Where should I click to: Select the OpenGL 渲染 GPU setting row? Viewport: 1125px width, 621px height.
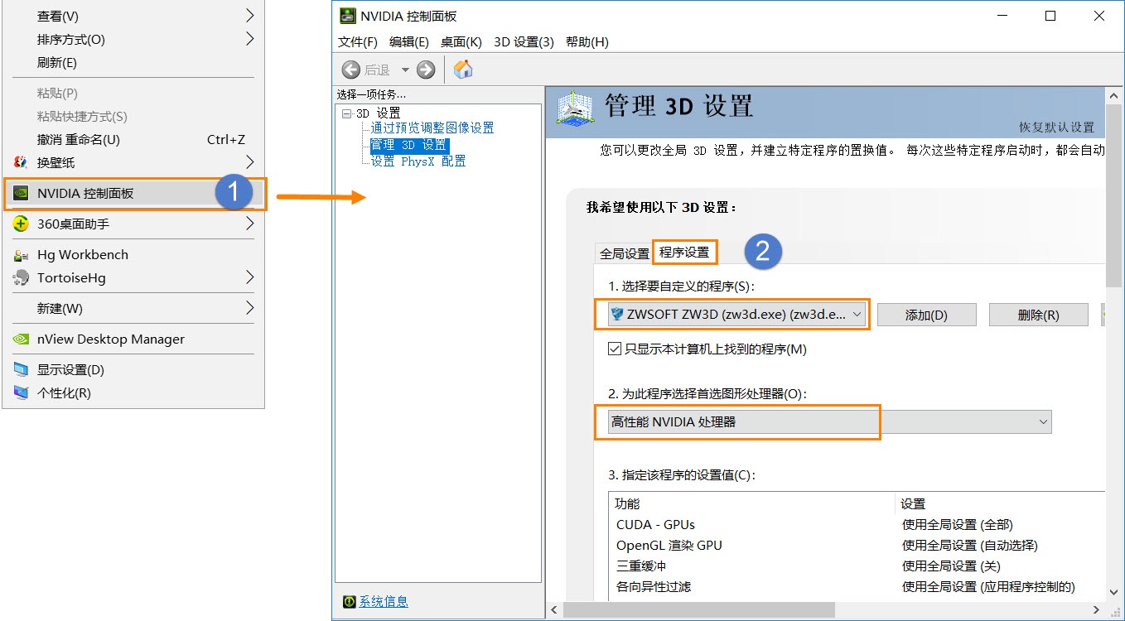(x=857, y=546)
